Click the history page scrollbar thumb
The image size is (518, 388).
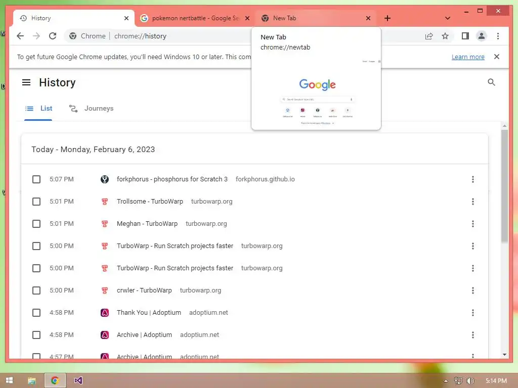(x=504, y=186)
